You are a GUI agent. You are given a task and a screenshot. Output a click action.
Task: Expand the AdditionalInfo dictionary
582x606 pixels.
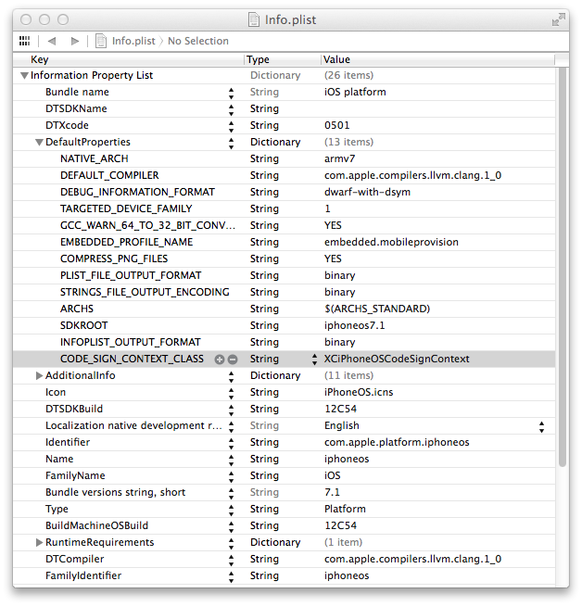coord(39,375)
